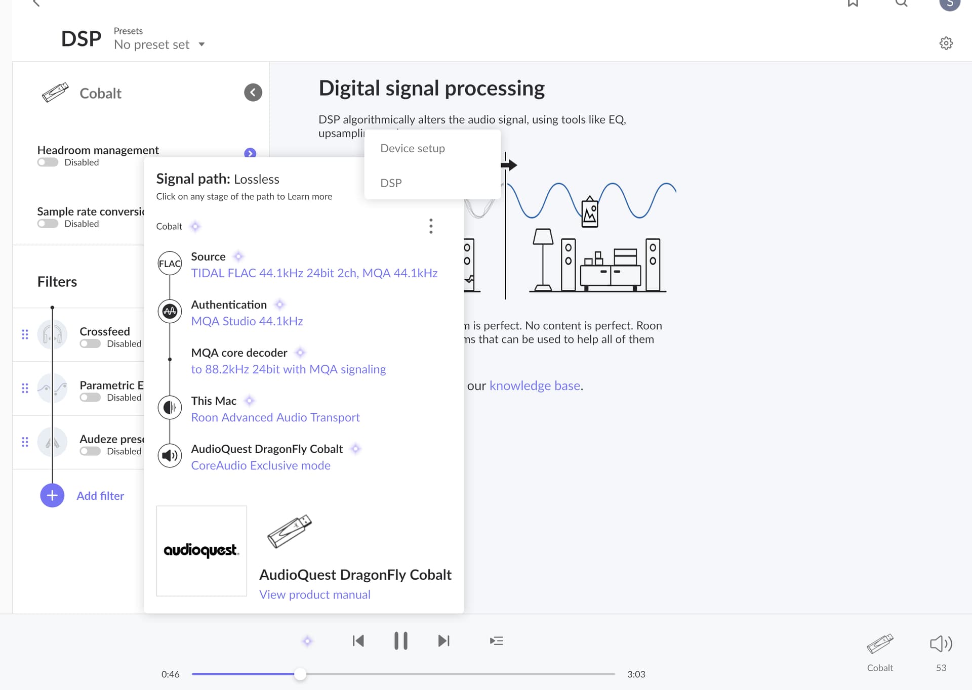Choose Device setup from the popup menu
972x690 pixels.
coord(412,148)
